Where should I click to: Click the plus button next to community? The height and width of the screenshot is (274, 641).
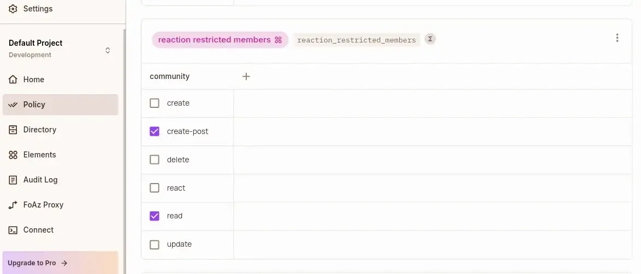pyautogui.click(x=246, y=76)
